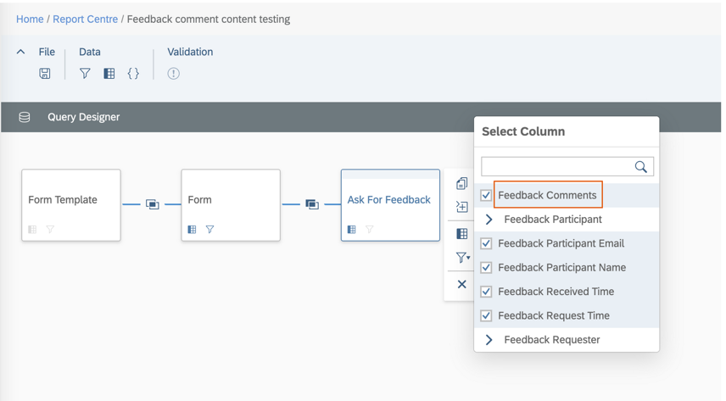This screenshot has height=401, width=726.
Task: Remove the table using the X icon
Action: coord(461,284)
